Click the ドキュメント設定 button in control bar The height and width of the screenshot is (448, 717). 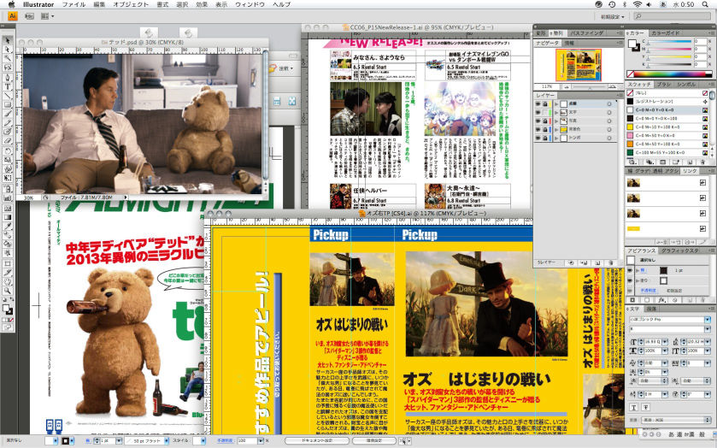(316, 440)
